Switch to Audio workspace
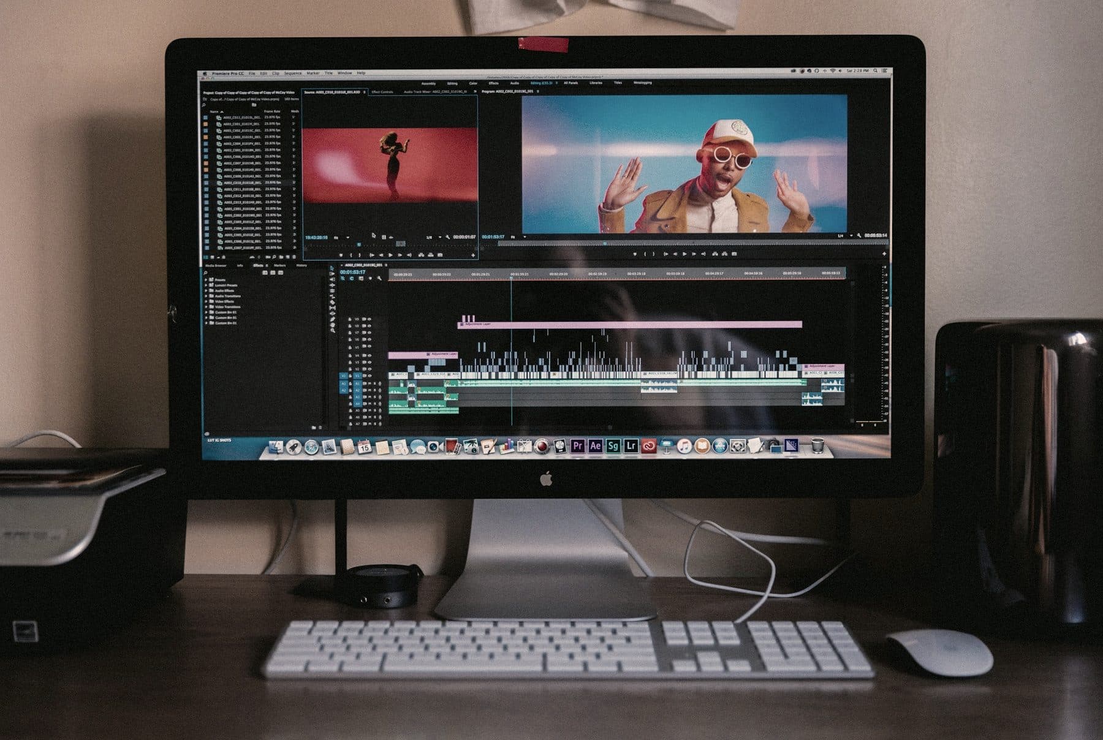This screenshot has height=740, width=1103. tap(514, 83)
